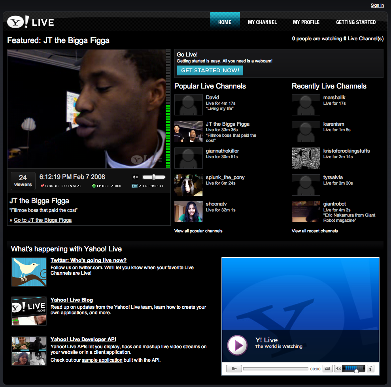Open David's channel avatar
Image resolution: width=391 pixels, height=387 pixels.
click(189, 105)
